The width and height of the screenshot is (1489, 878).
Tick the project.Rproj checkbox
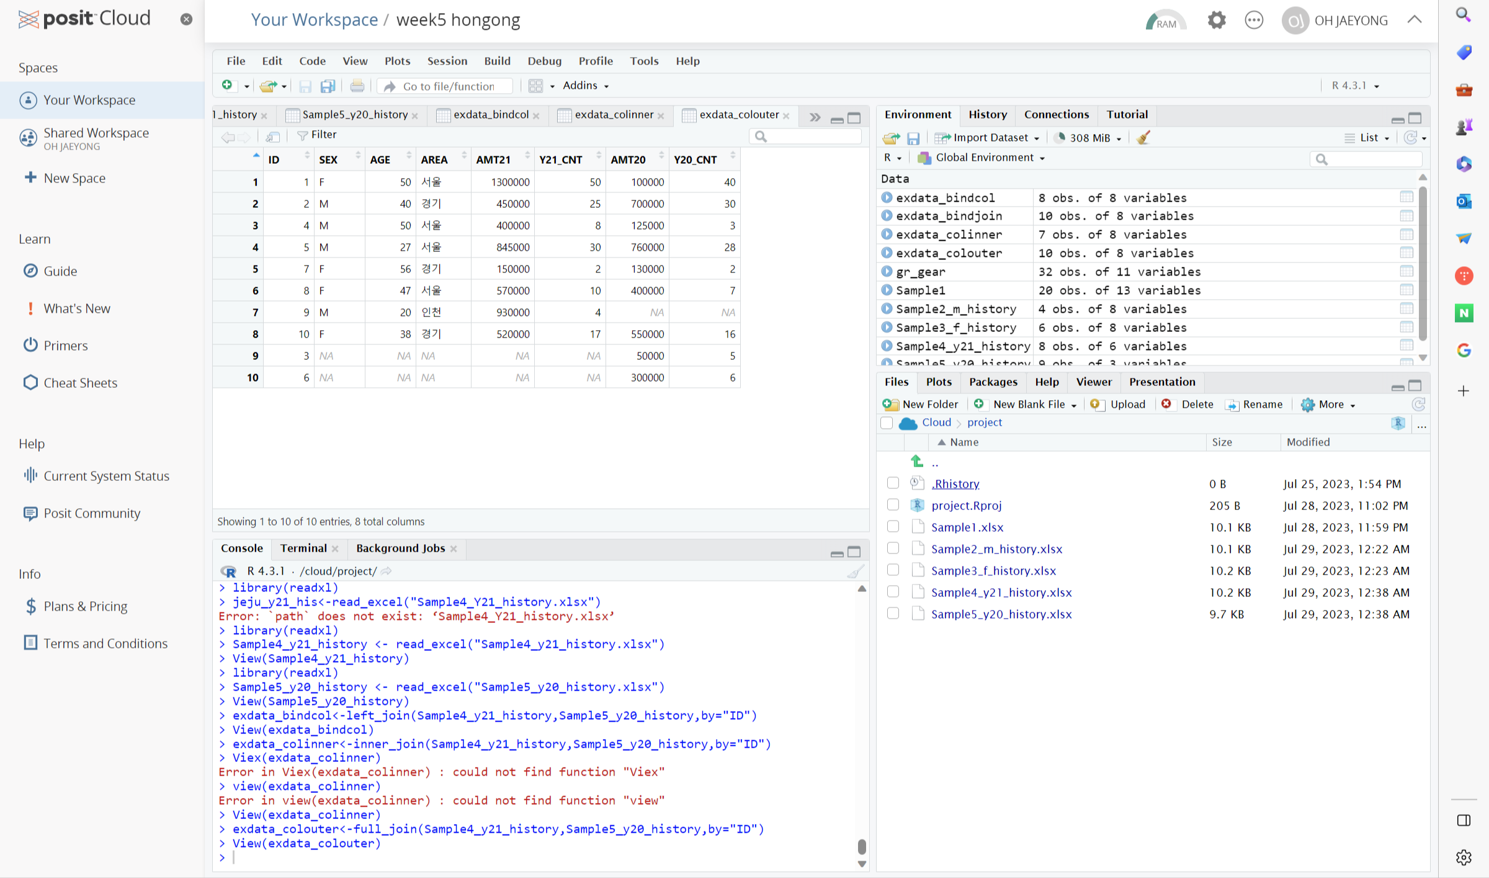(893, 505)
